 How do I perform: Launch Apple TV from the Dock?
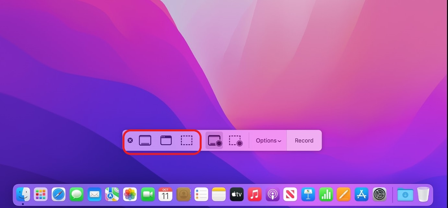click(x=237, y=194)
